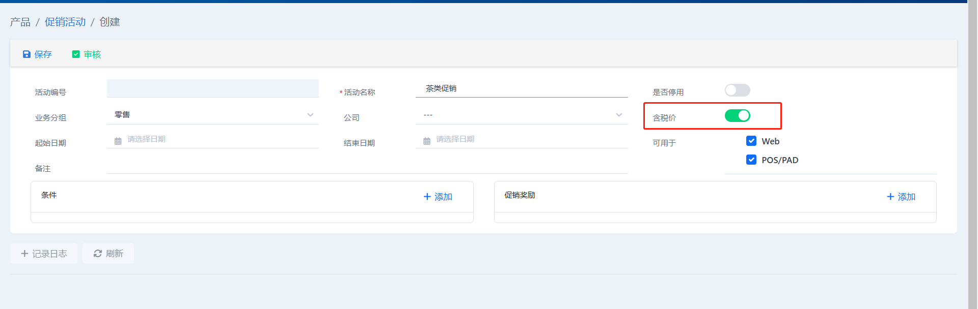Click the 保存 button

pyautogui.click(x=37, y=54)
